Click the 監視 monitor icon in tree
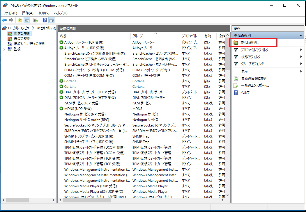Image resolution: width=306 pixels, height=212 pixels. tap(10, 49)
